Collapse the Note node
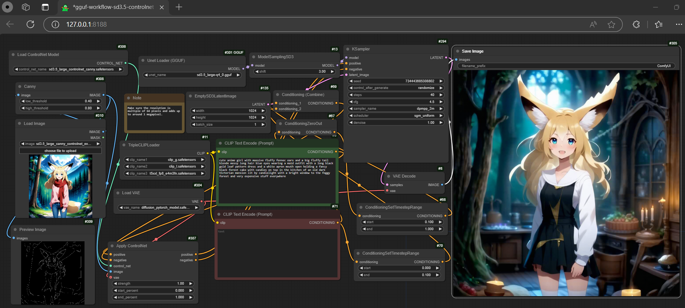 [x=129, y=98]
